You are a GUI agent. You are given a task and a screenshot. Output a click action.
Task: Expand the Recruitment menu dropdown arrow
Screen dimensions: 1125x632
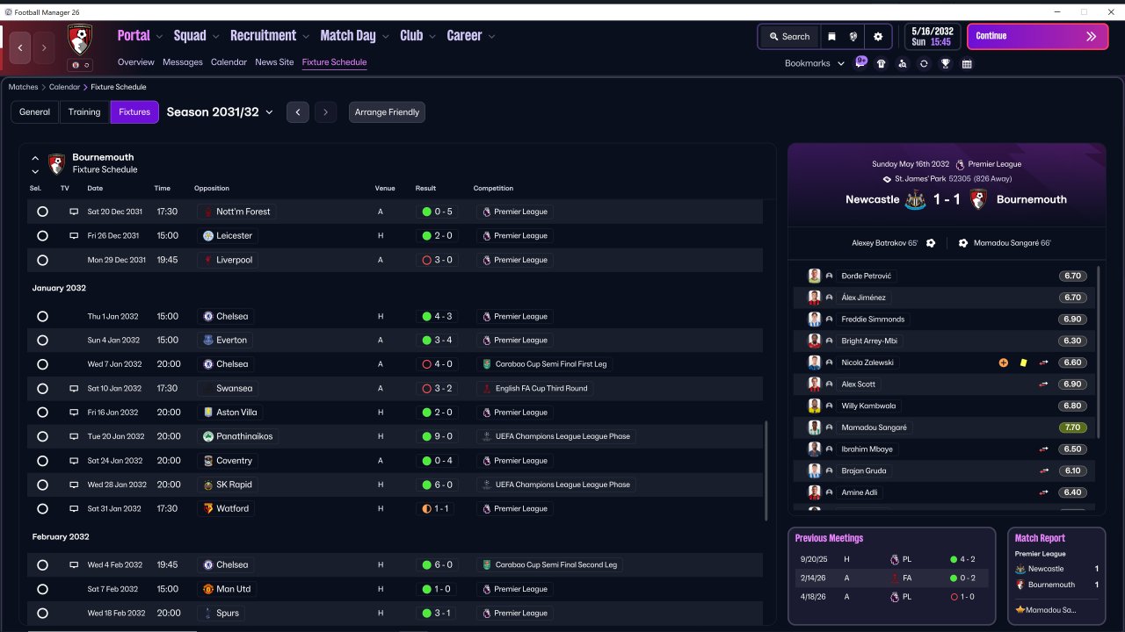pyautogui.click(x=306, y=37)
